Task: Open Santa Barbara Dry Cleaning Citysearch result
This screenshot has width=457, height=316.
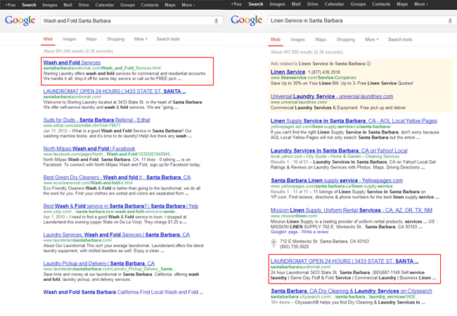Action: [352, 291]
